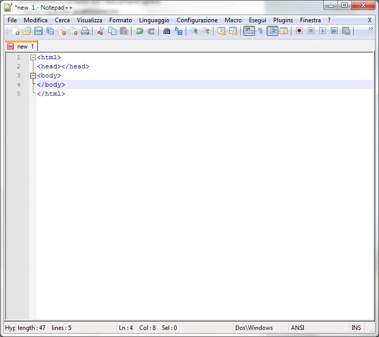The height and width of the screenshot is (337, 379).
Task: Click line number 1 in margin
Action: pos(19,58)
